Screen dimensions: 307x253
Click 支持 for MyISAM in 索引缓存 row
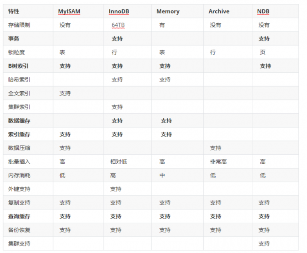(x=65, y=134)
